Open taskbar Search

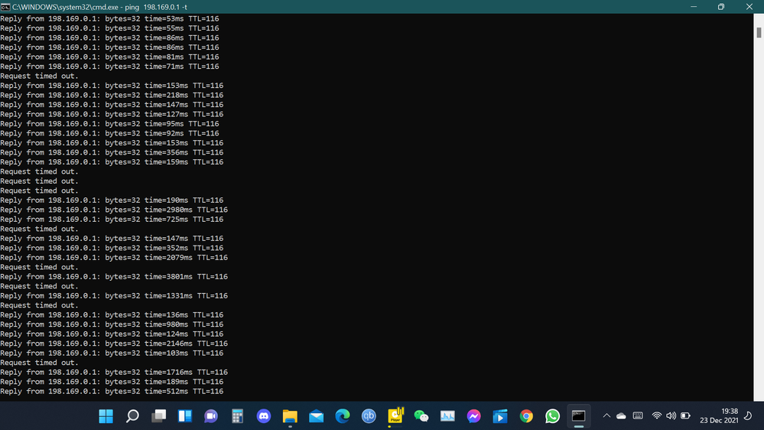click(x=132, y=416)
